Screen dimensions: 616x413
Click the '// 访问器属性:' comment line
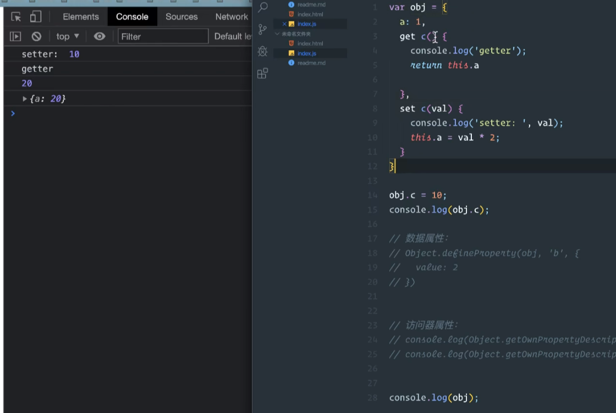(424, 326)
